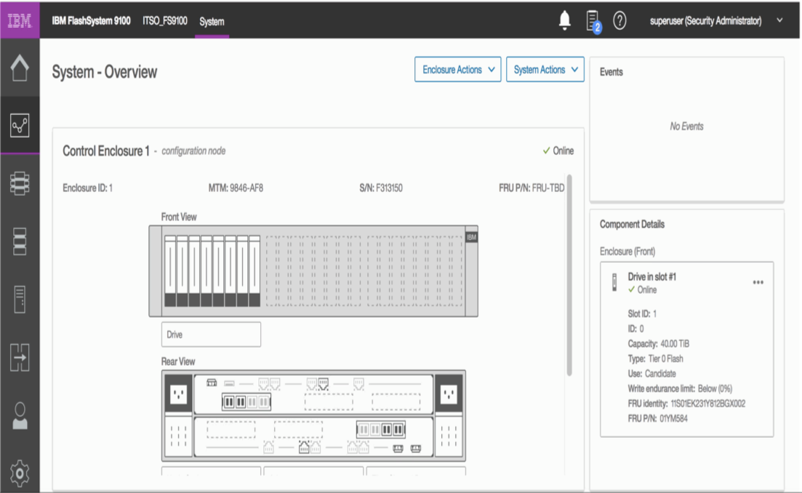The width and height of the screenshot is (802, 493).
Task: Click the ITSO_FS9100 breadcrumb
Action: pyautogui.click(x=165, y=21)
